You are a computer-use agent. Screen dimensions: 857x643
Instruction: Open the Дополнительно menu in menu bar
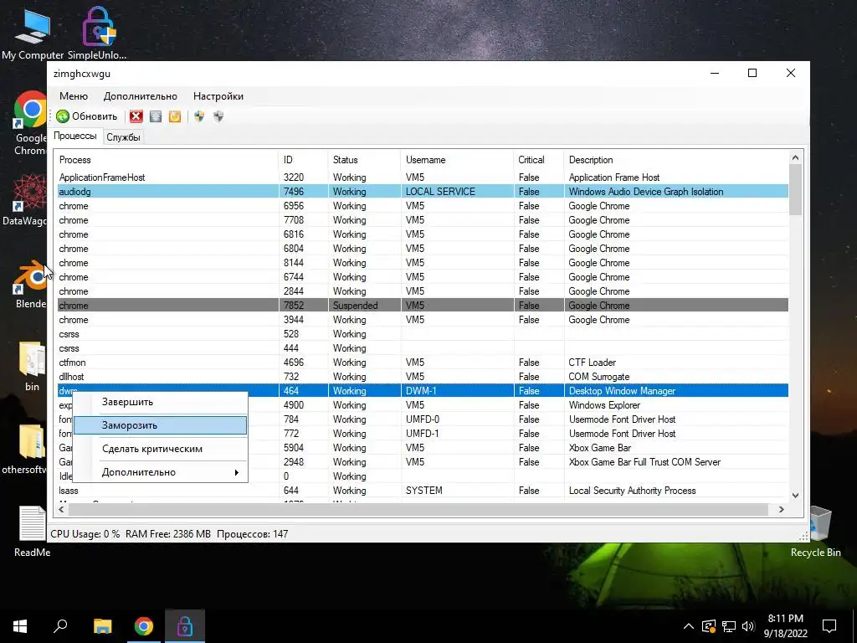click(141, 96)
